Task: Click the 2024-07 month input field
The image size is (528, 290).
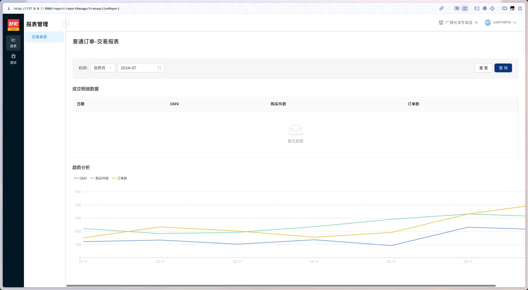Action: (141, 68)
